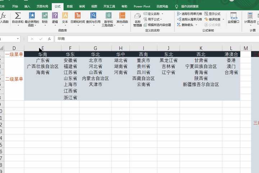This screenshot has width=259, height=173.
Task: Open More Functions (其他函数) icon
Action: tap(122, 15)
